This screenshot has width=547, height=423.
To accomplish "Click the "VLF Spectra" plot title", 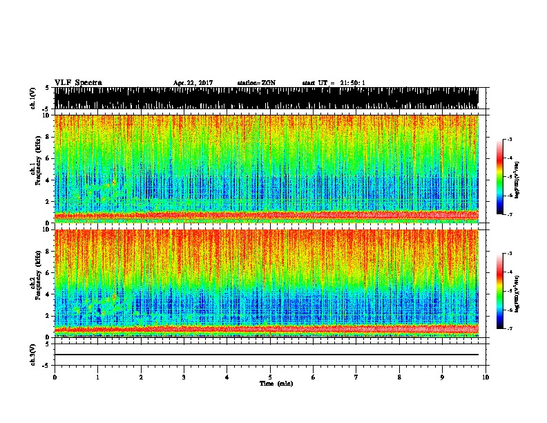I will (x=78, y=82).
